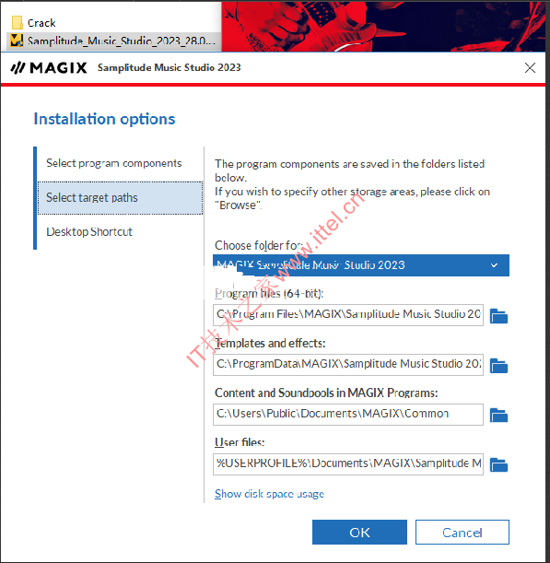Browse folder for User files path
This screenshot has height=563, width=550.
point(498,464)
